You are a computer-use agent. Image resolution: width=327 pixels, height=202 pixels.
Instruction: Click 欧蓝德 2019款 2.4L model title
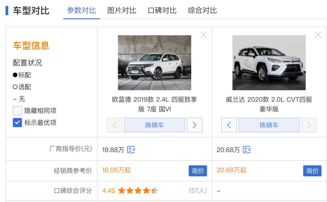click(x=154, y=104)
